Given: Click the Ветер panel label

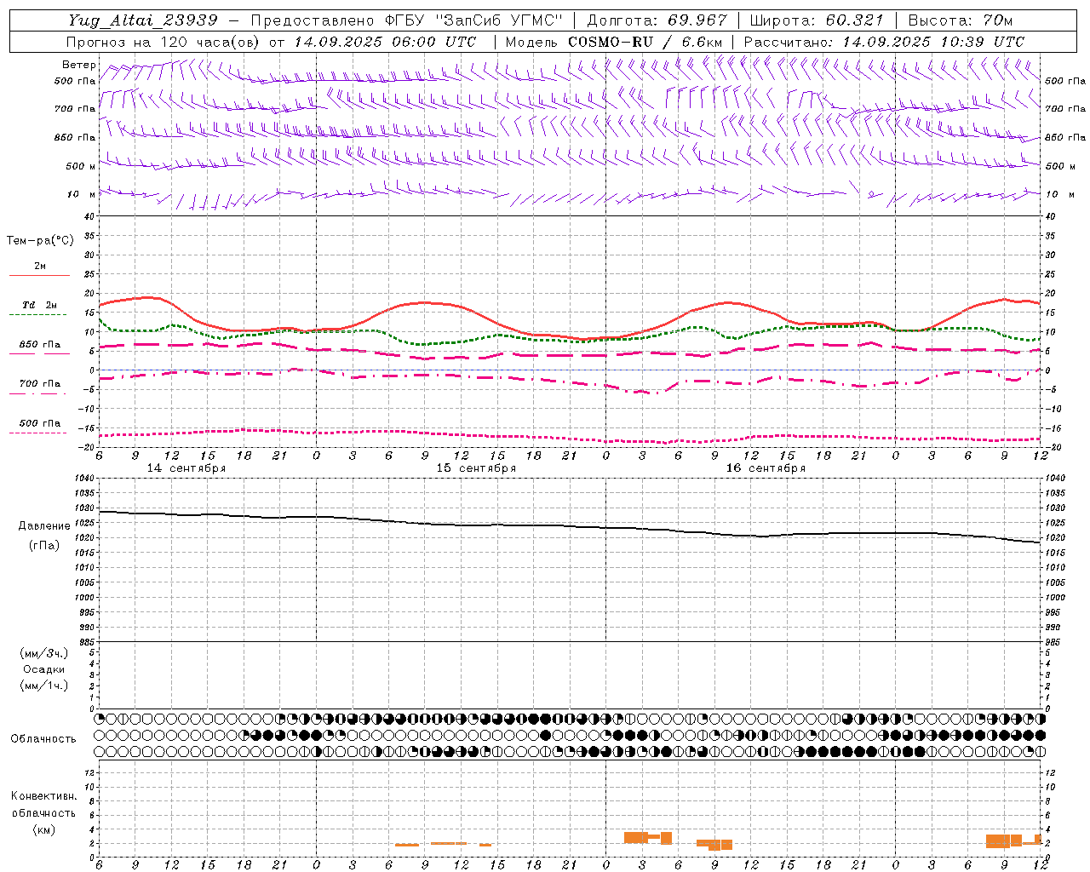Looking at the screenshot, I should tap(79, 65).
